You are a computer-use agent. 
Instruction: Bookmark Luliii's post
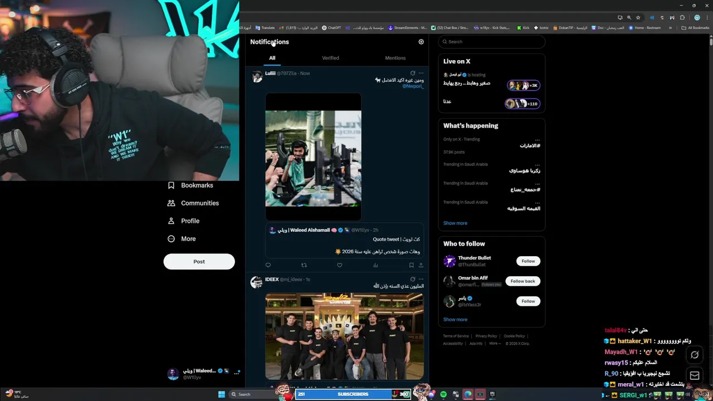point(411,265)
